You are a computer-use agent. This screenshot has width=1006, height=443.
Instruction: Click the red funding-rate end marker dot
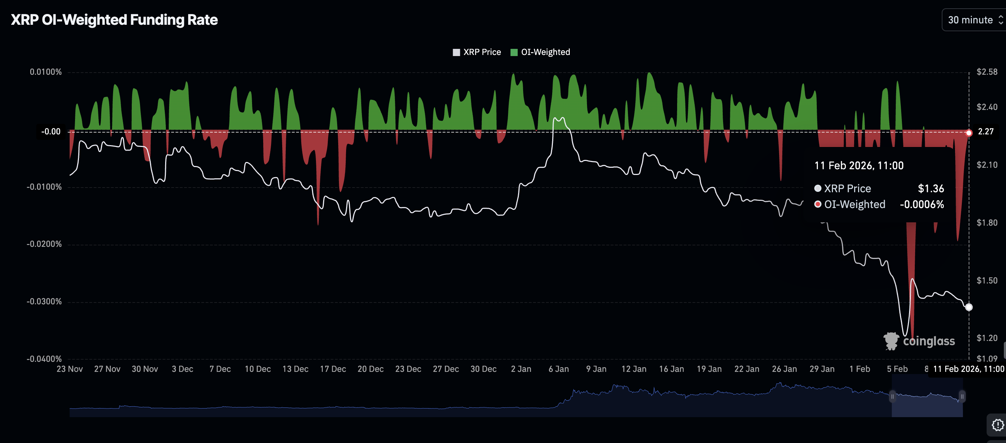[969, 133]
